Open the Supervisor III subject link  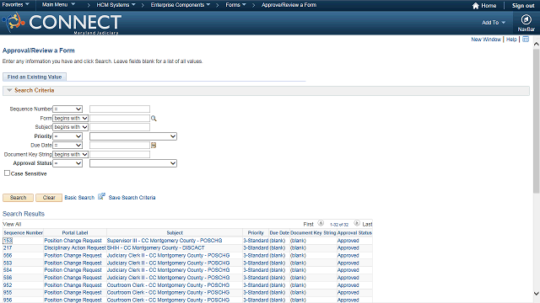165,241
